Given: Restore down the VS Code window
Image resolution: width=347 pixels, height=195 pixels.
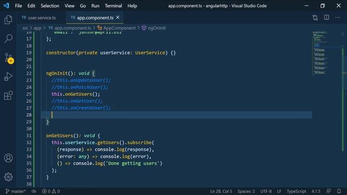Looking at the screenshot, I should point(323,6).
